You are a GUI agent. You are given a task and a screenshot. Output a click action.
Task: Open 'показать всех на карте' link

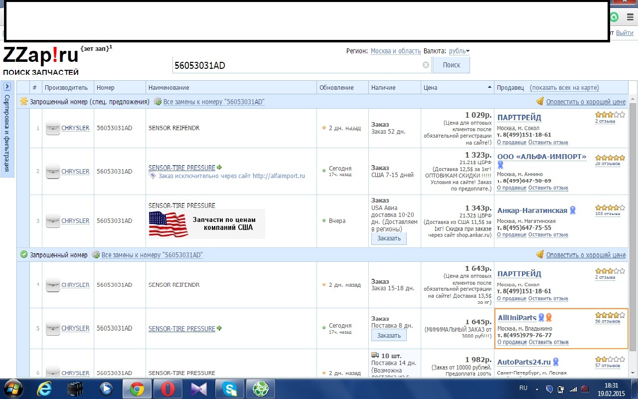click(x=564, y=87)
